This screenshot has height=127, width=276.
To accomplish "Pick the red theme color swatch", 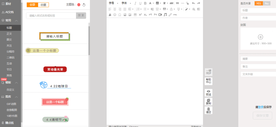I will point(79,5).
